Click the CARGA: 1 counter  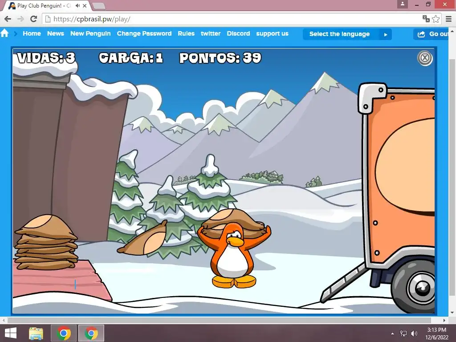130,57
